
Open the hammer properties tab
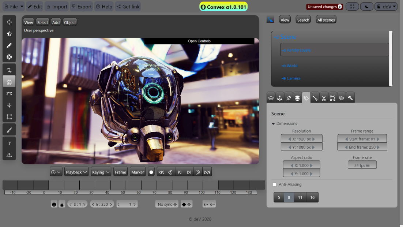350,98
